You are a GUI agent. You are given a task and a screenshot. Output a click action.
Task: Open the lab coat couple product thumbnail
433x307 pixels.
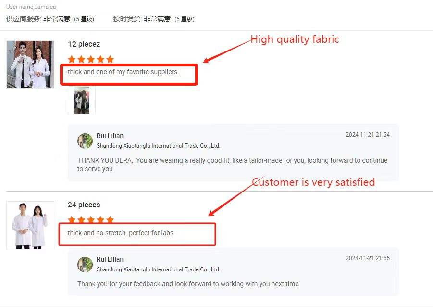tap(30, 64)
